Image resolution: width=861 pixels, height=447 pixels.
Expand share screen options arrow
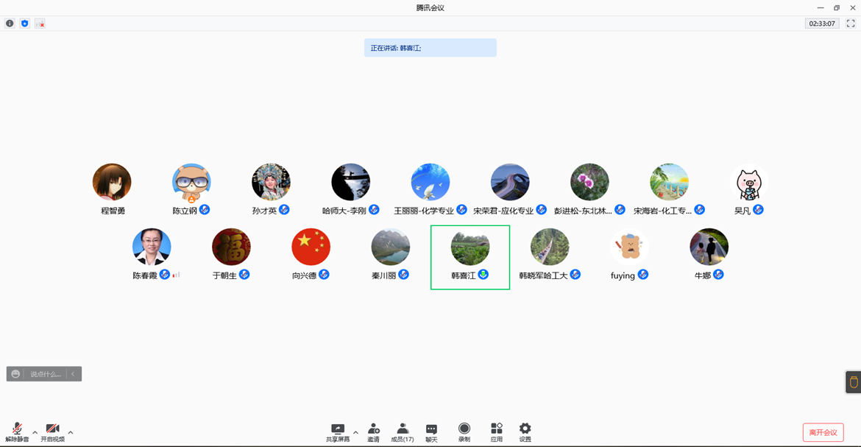(355, 433)
